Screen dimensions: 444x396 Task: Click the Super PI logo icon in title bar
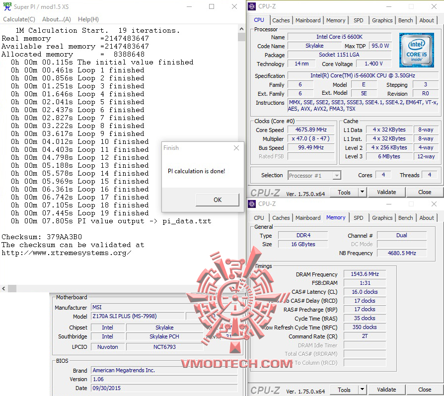6,7
